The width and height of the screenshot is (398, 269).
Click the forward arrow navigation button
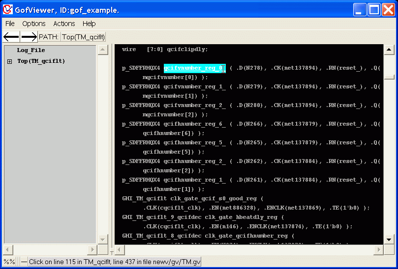coord(29,37)
